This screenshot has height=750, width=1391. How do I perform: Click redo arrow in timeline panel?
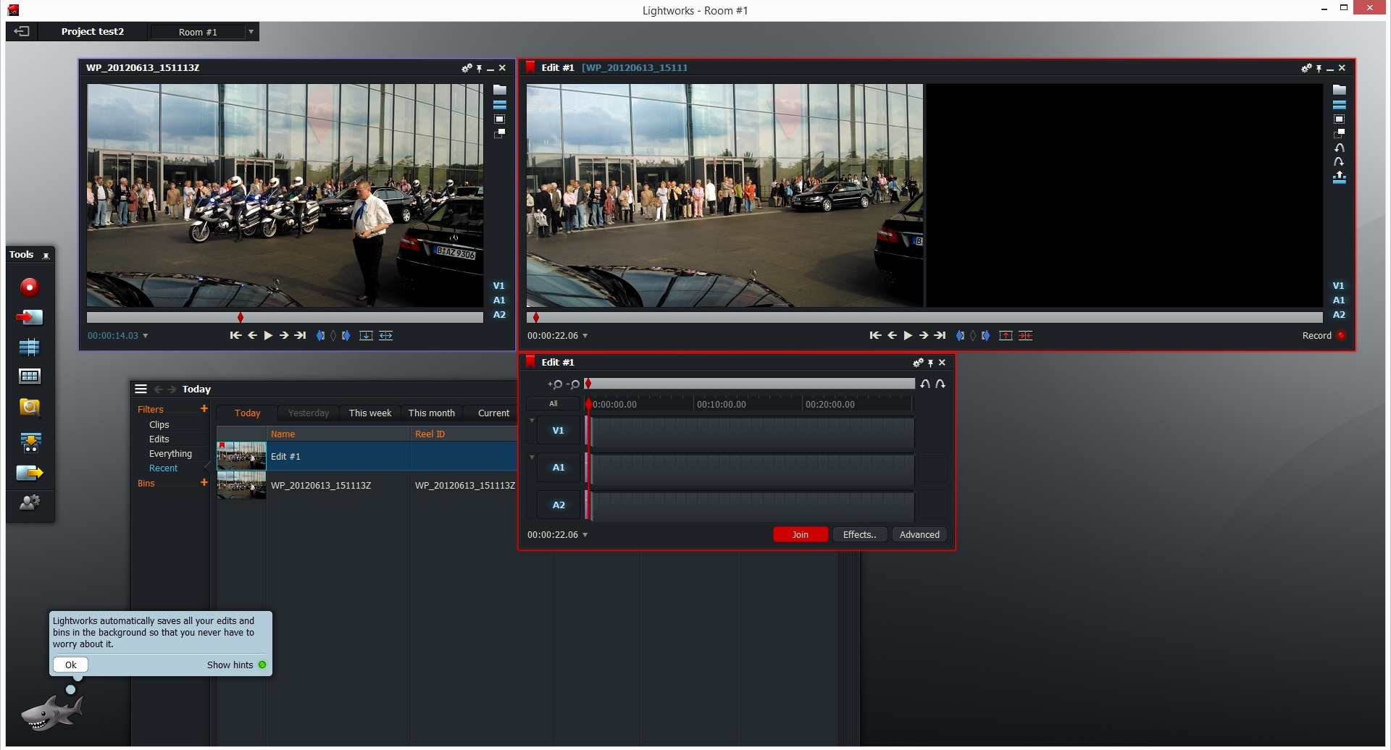940,384
